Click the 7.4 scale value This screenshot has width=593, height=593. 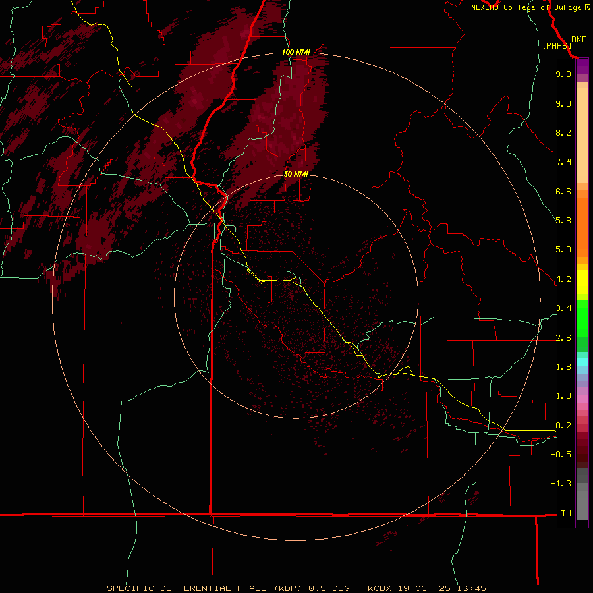pos(563,162)
